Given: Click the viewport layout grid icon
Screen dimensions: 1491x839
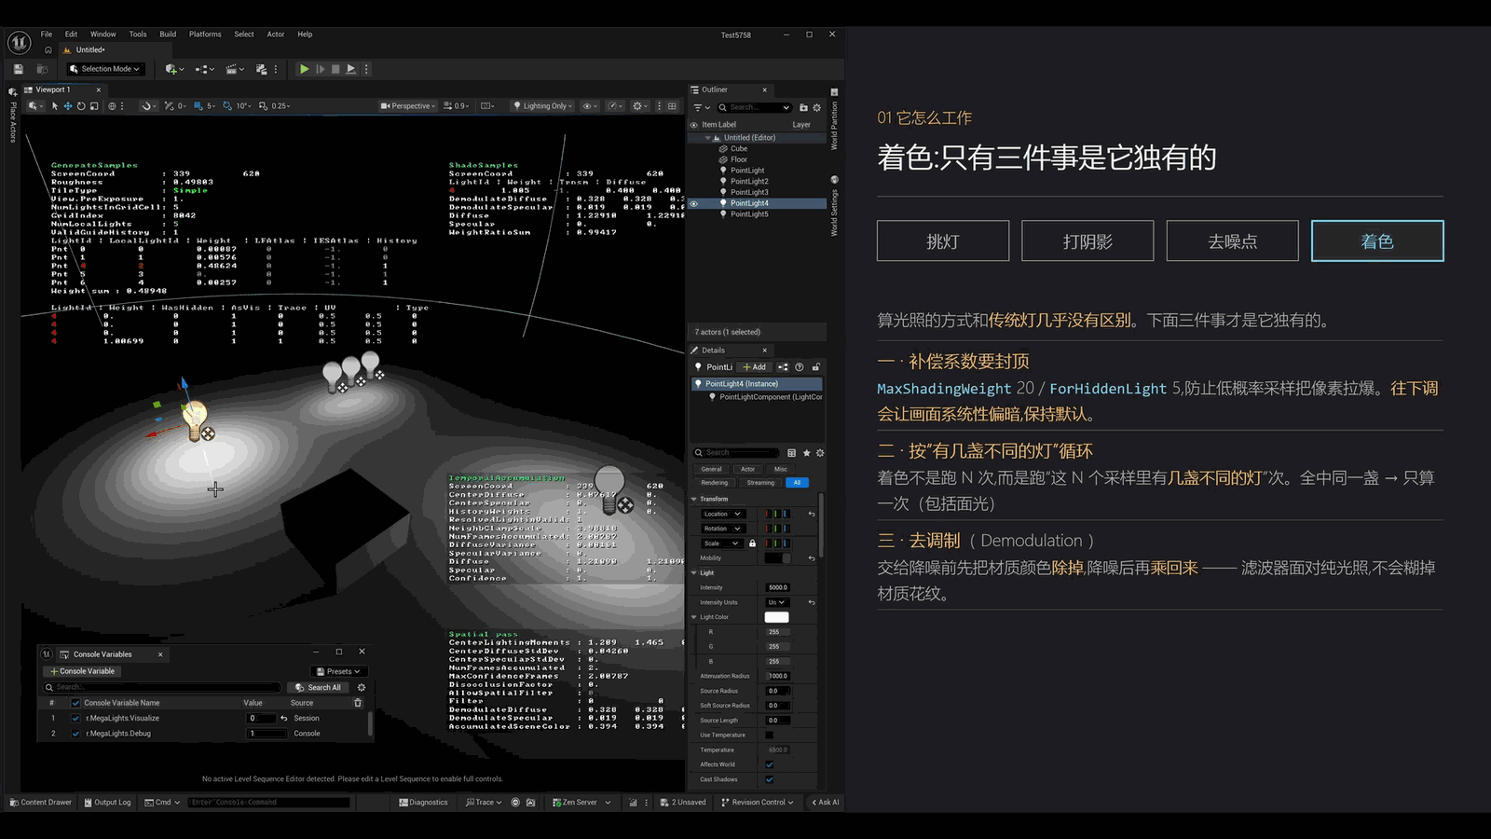Looking at the screenshot, I should (672, 106).
